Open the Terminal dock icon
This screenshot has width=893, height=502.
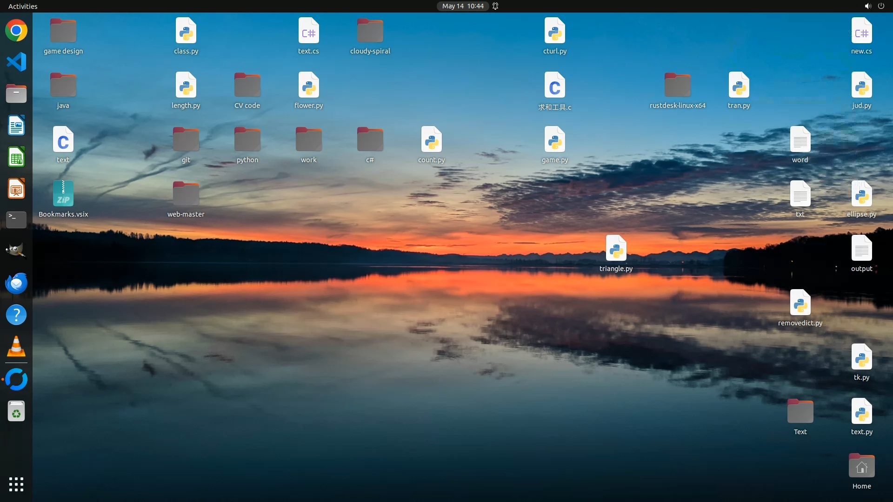(16, 219)
